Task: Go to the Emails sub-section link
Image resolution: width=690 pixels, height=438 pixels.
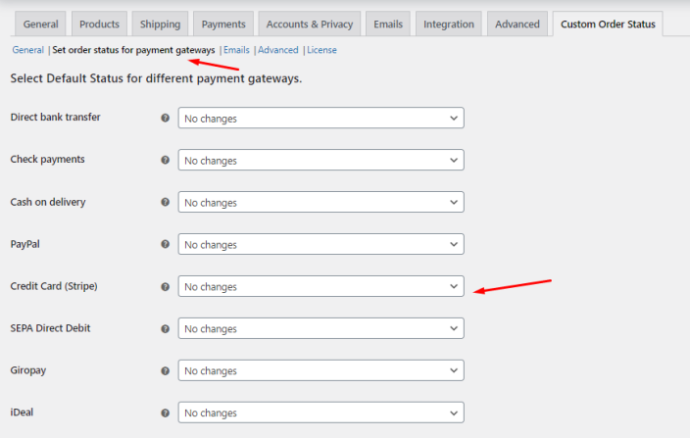Action: click(x=236, y=50)
